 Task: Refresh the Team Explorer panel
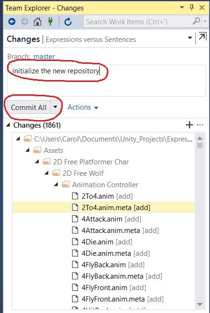(68, 21)
